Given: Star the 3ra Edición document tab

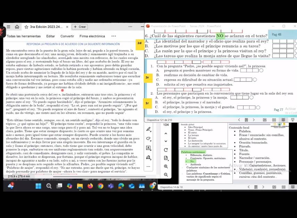Looking at the screenshot, I should point(26,27).
